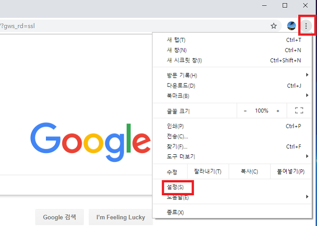Enter full screen via the brackets icon
This screenshot has height=226, width=317.
tap(299, 111)
